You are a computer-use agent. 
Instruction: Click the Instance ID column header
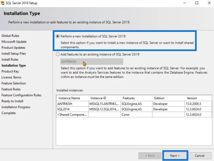(x=104, y=98)
